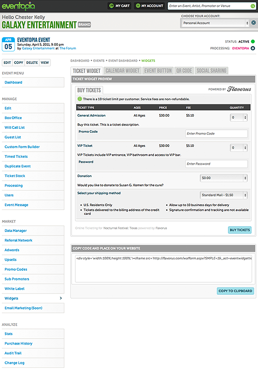Image resolution: width=258 pixels, height=379 pixels.
Task: Click the April 05 calendar date icon
Action: click(8, 44)
